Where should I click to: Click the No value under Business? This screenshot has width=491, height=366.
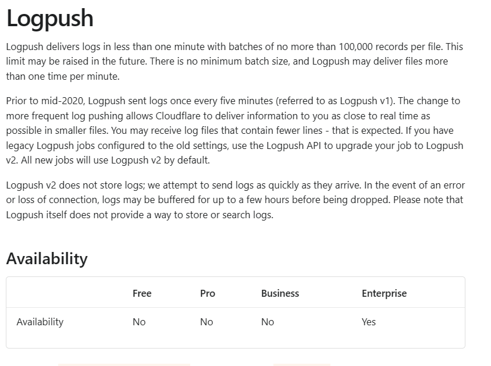[x=268, y=322]
